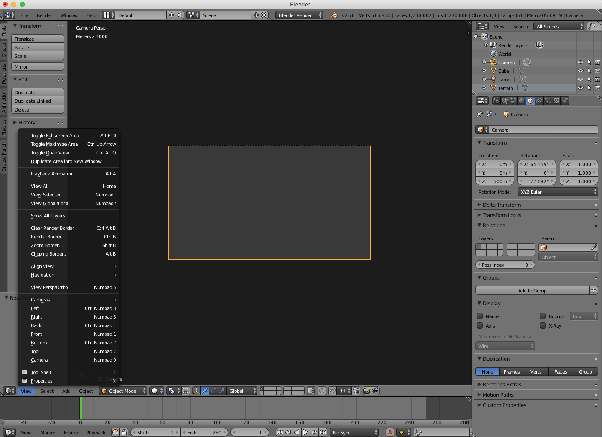Toggle the Tool Shelf checkbox in View menu
Screen dimensions: 602x437
coord(24,372)
